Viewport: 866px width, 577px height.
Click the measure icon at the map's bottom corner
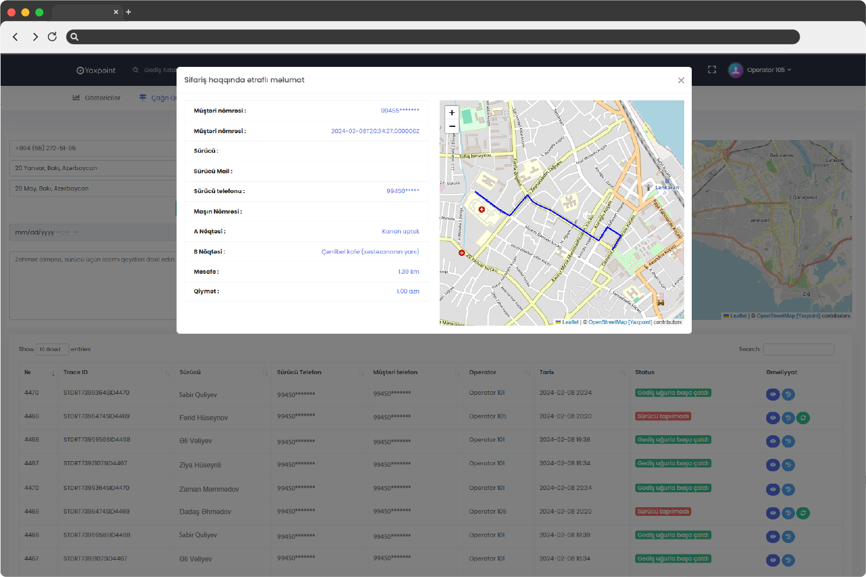click(x=659, y=301)
